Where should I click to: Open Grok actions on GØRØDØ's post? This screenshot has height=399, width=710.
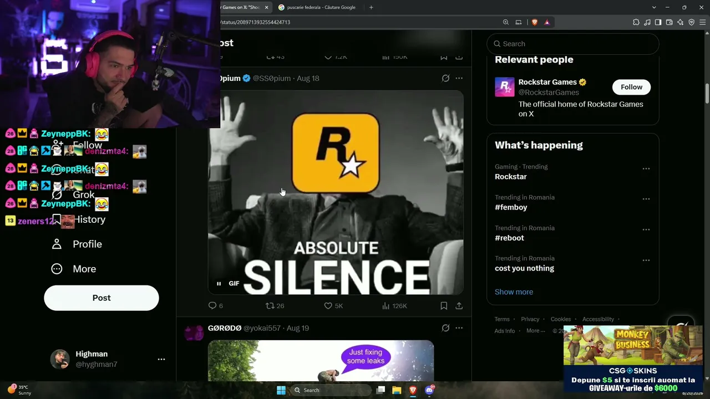[445, 328]
